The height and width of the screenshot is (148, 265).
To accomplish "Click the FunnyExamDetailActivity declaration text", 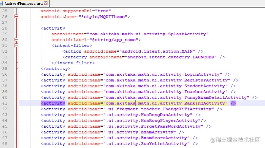I will tap(149, 97).
